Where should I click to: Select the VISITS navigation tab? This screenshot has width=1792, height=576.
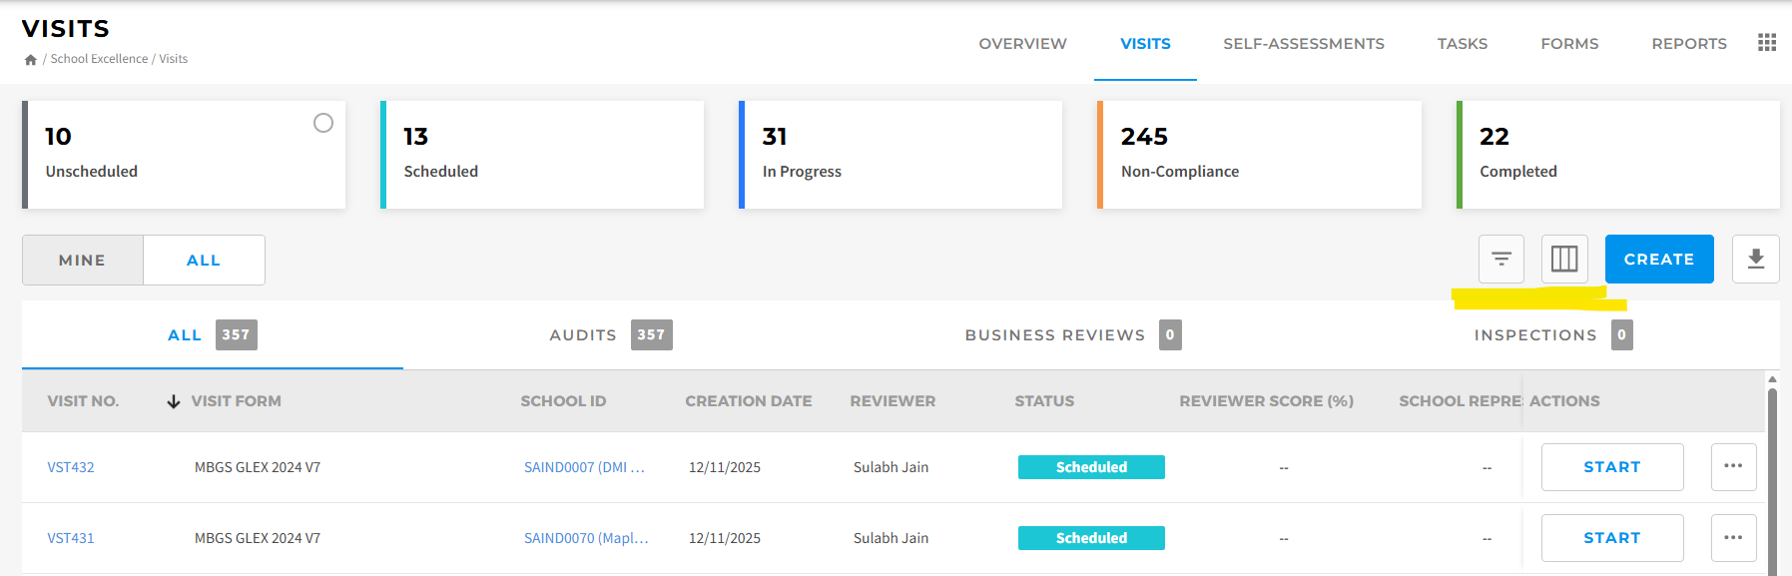point(1145,44)
